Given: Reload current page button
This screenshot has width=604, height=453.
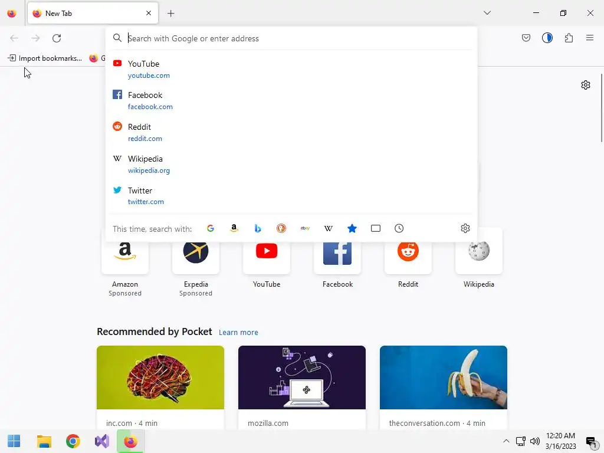Looking at the screenshot, I should pyautogui.click(x=57, y=38).
